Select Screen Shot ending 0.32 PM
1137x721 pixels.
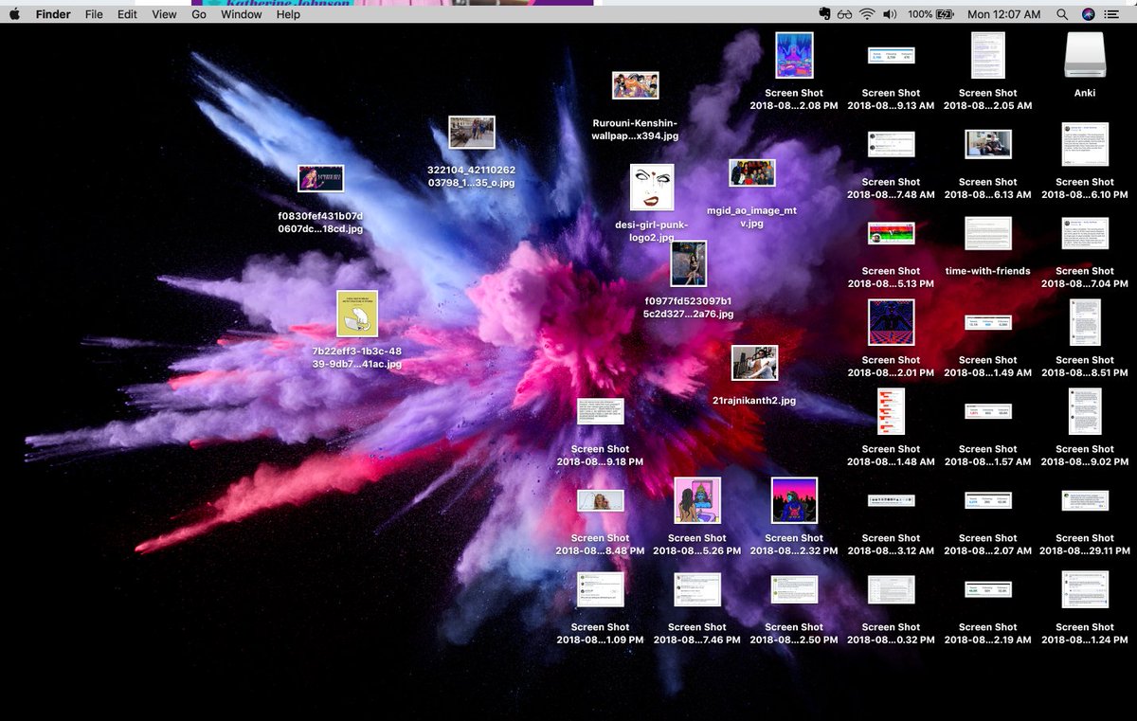pyautogui.click(x=892, y=589)
